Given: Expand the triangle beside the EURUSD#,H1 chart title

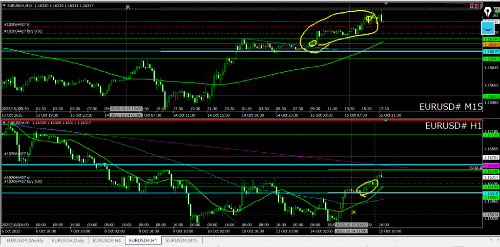Looking at the screenshot, I should 4,123.
